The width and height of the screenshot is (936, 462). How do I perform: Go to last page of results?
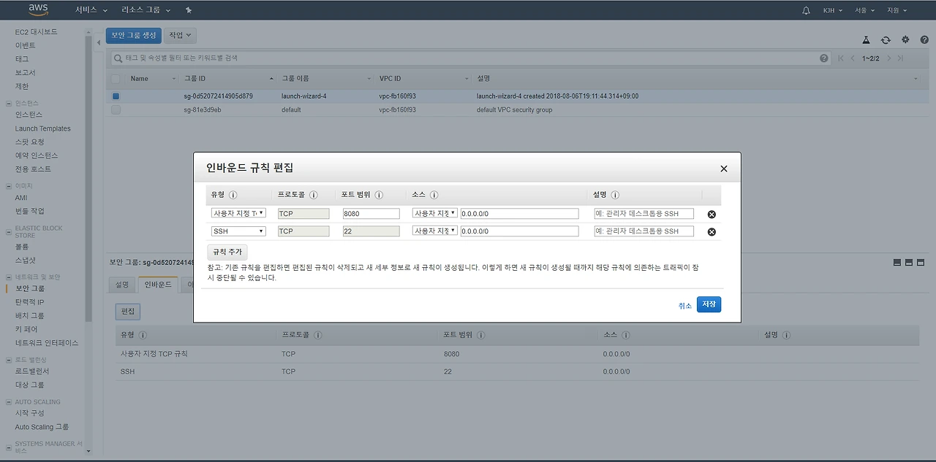point(900,58)
